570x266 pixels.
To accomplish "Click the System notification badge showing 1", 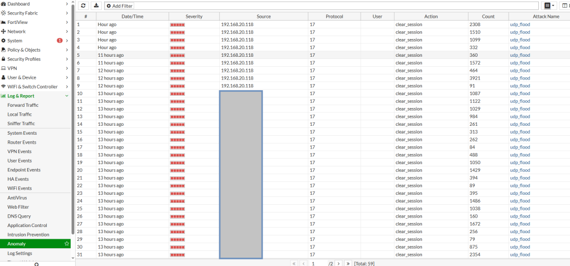I will [x=60, y=41].
